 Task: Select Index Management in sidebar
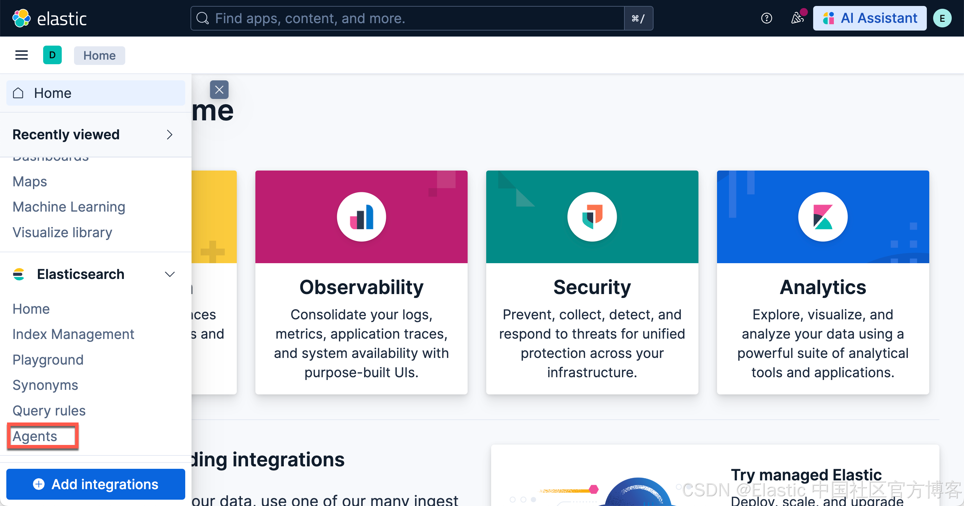[x=73, y=334]
